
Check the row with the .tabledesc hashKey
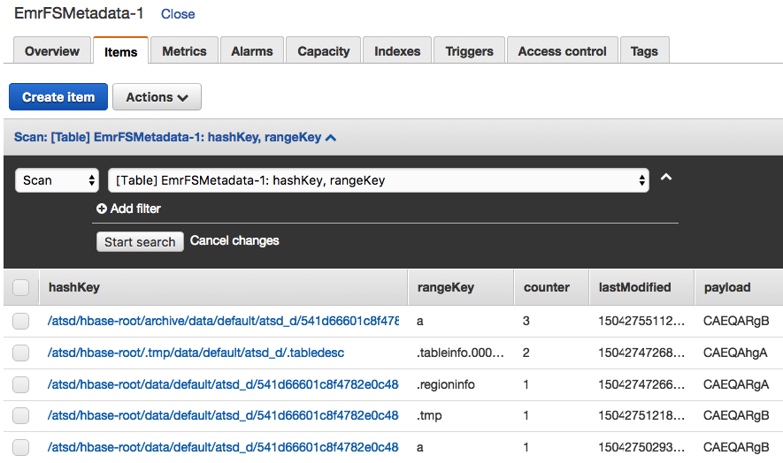pyautogui.click(x=20, y=353)
